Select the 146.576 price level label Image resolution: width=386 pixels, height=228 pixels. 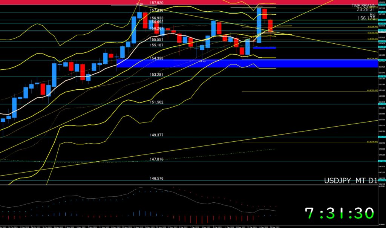156,179
